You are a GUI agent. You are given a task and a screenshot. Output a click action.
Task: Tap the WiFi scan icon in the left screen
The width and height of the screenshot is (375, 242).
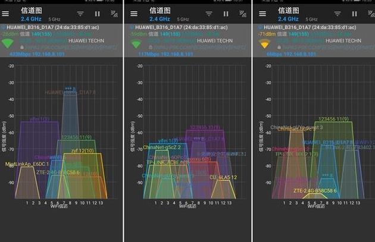click(x=114, y=14)
